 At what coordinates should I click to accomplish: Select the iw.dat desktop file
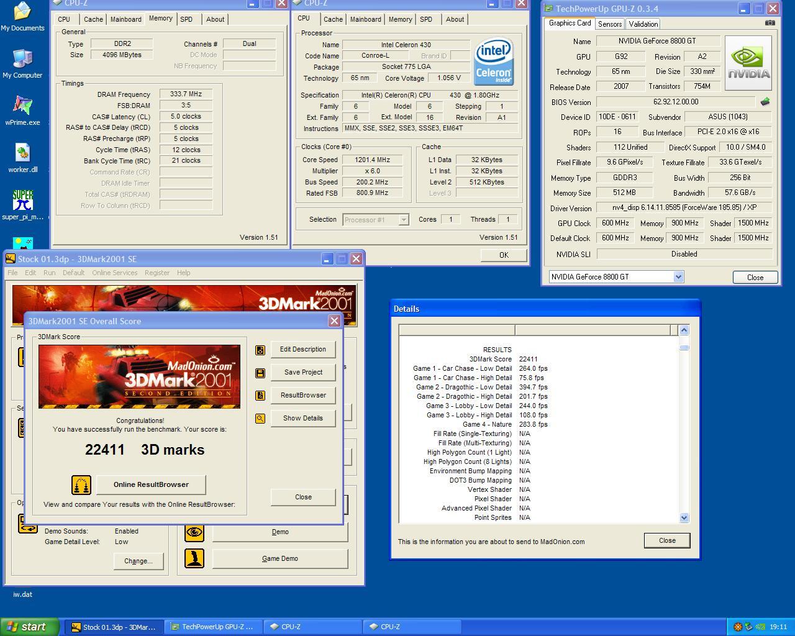coord(22,594)
